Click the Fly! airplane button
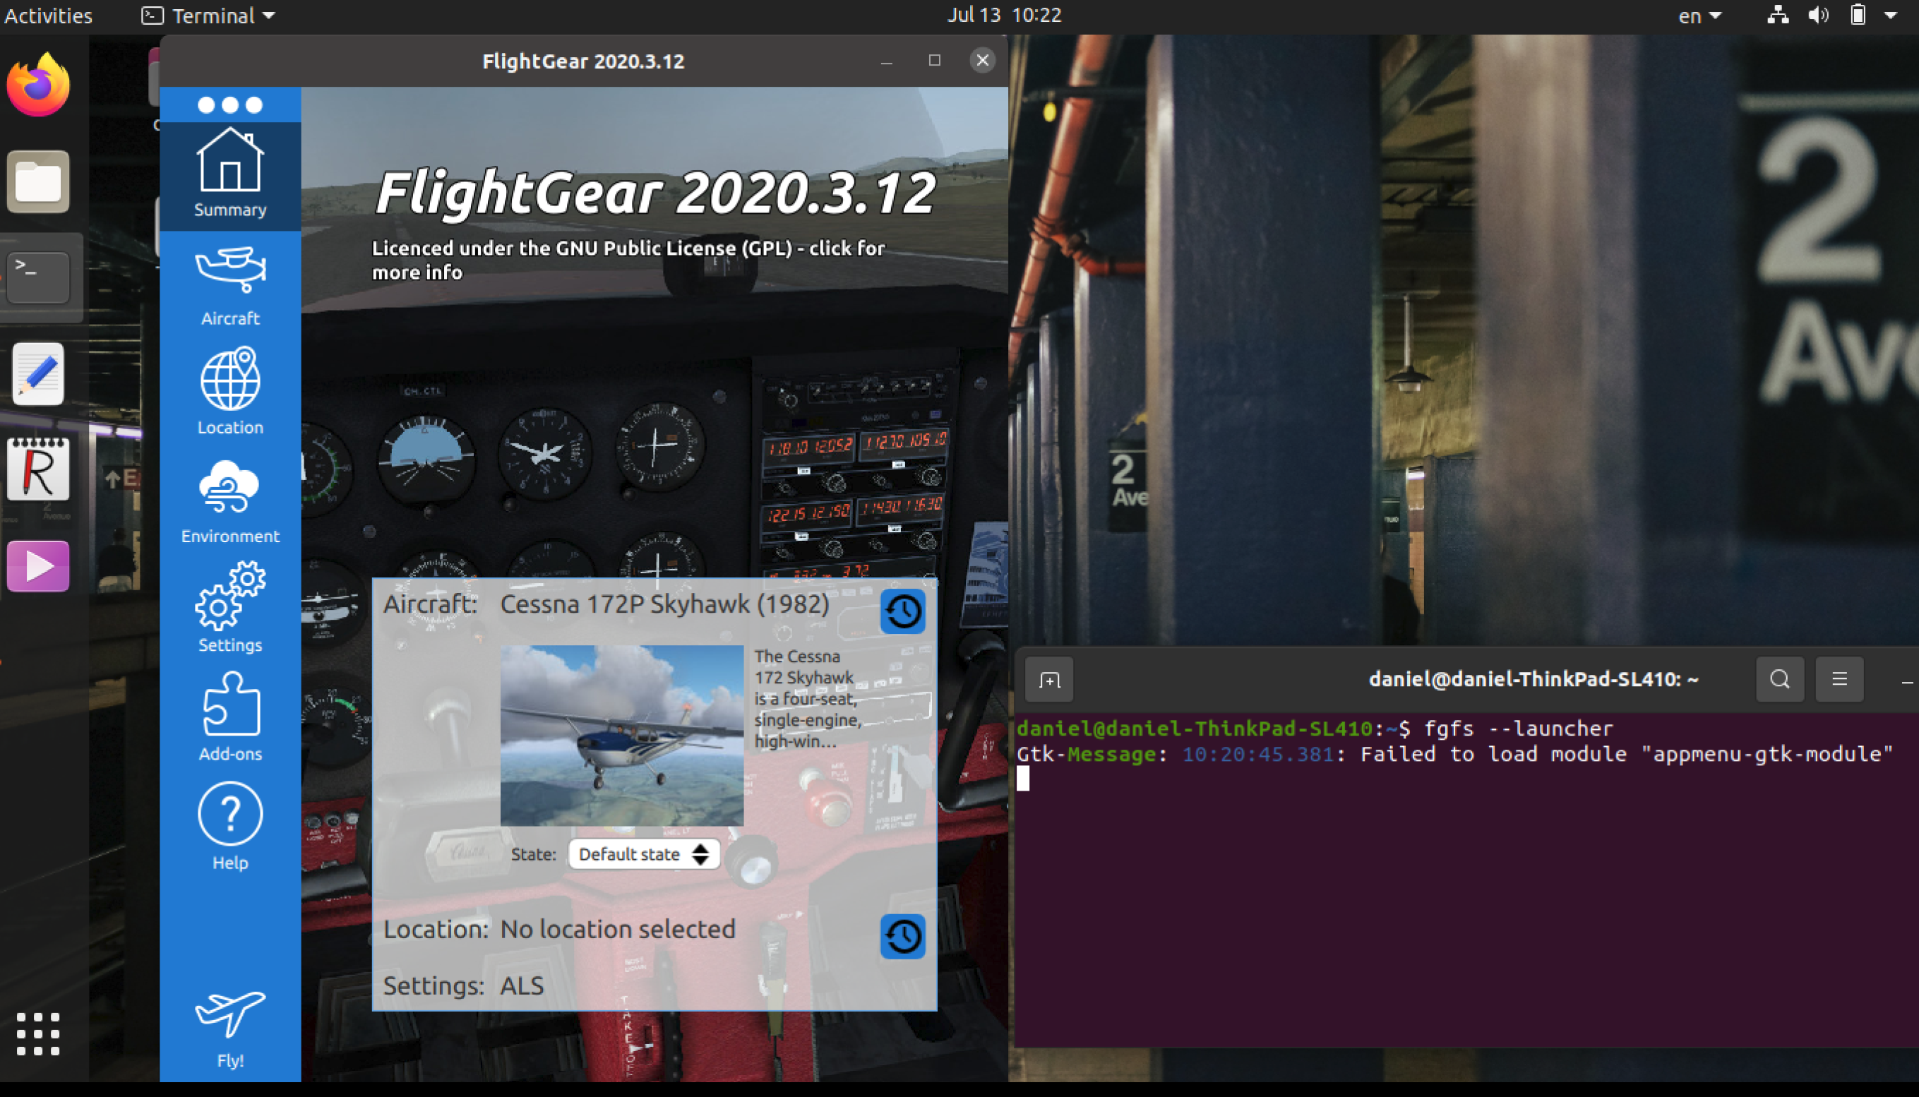This screenshot has width=1919, height=1097. tap(229, 1029)
